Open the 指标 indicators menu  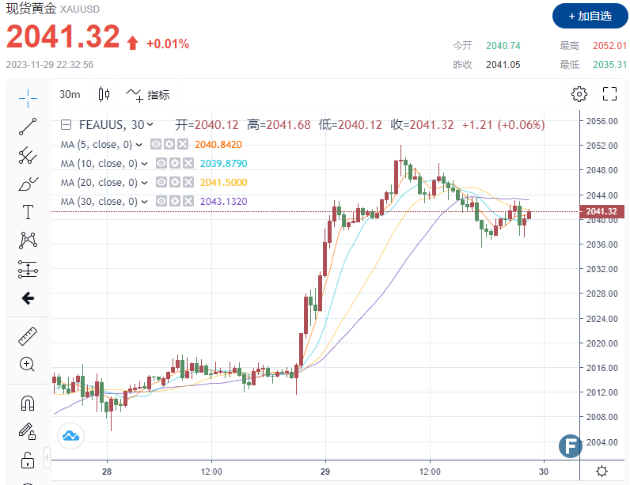148,95
